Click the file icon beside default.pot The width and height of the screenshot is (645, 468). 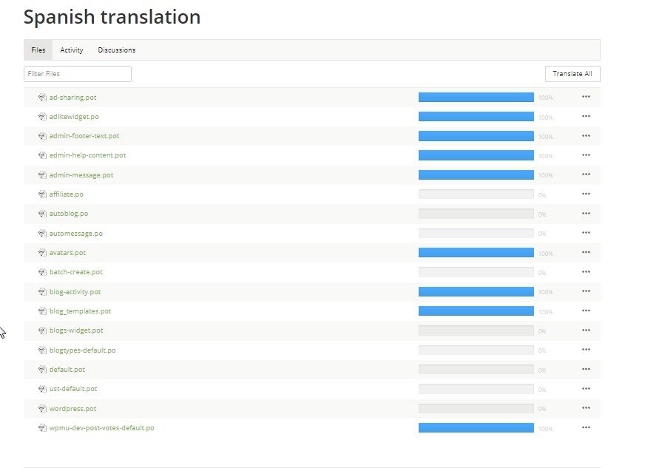coord(42,370)
